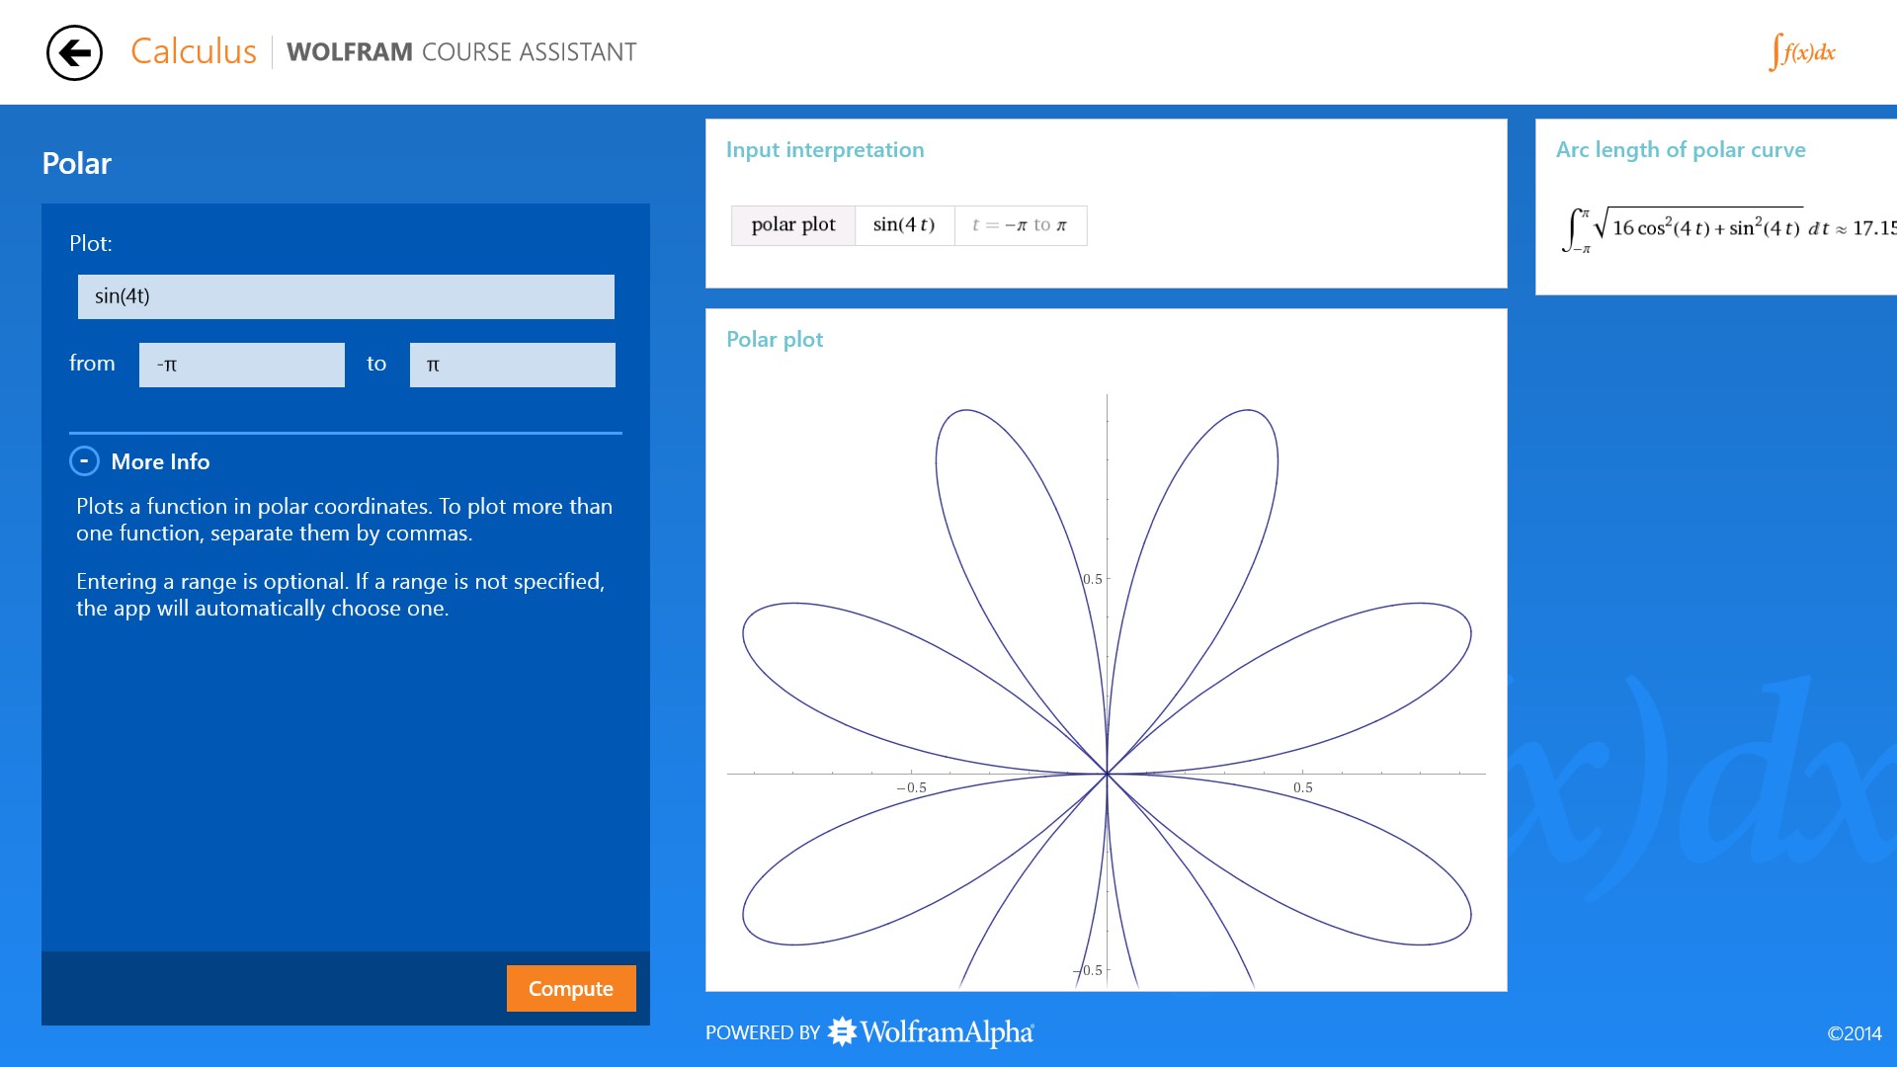Click the sin(4t) plot input field
Viewport: 1897px width, 1067px height.
coord(345,296)
